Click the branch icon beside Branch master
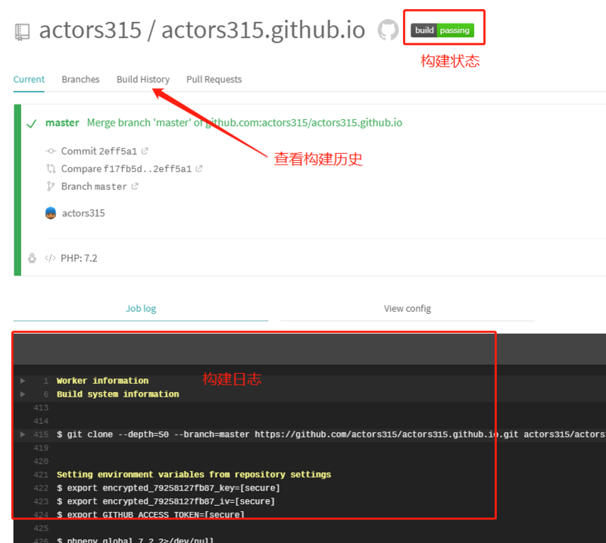The width and height of the screenshot is (606, 543). tap(51, 187)
